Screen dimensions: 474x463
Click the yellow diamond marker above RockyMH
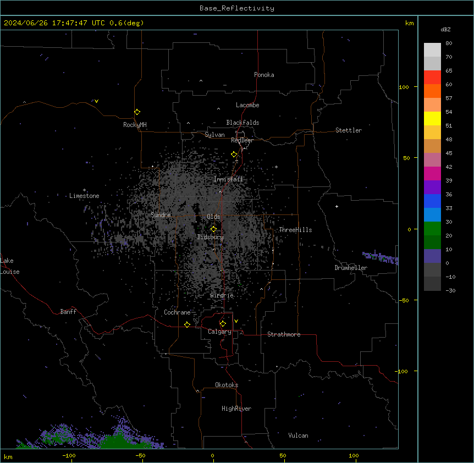pos(137,112)
